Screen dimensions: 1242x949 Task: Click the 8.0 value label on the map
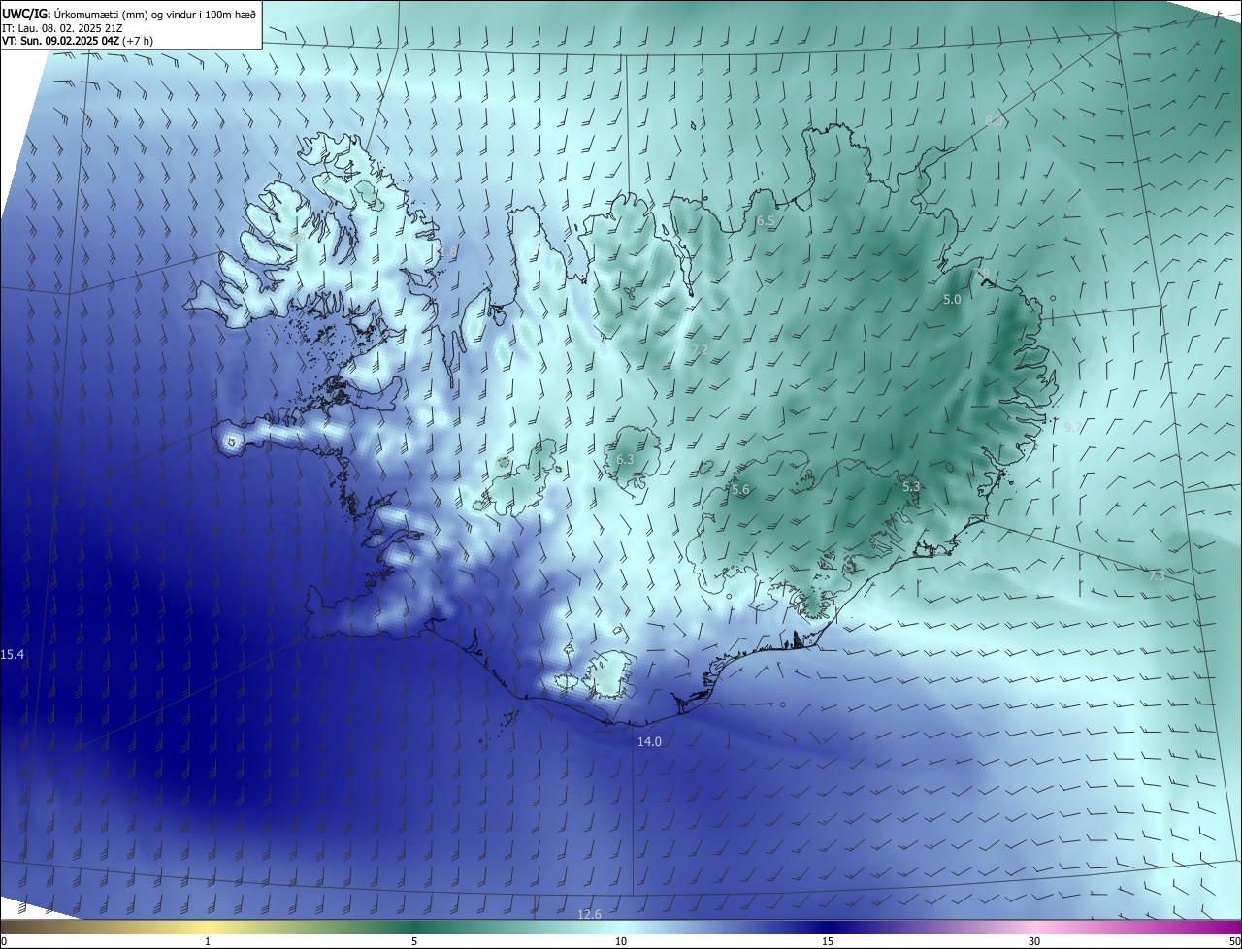pyautogui.click(x=994, y=120)
